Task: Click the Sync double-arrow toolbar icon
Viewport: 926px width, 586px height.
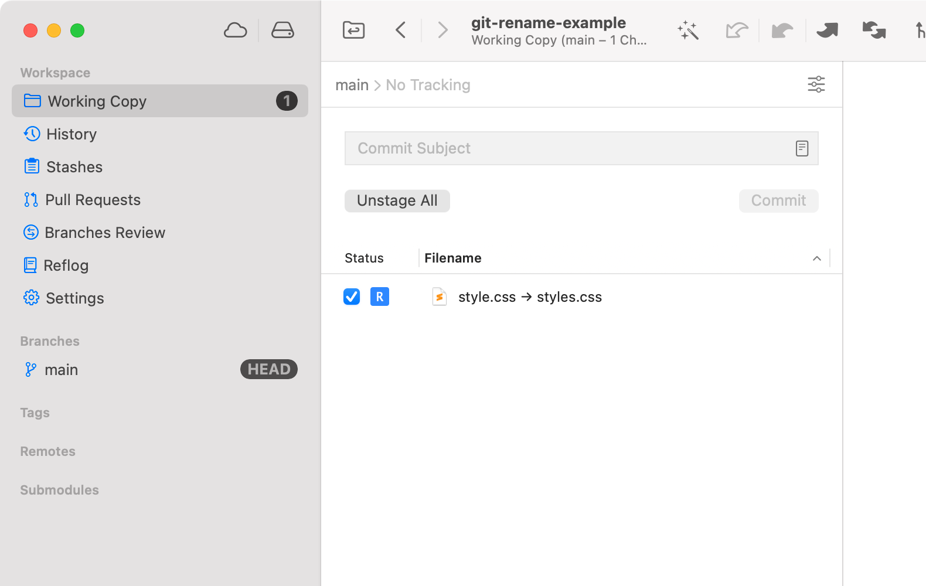Action: (874, 30)
